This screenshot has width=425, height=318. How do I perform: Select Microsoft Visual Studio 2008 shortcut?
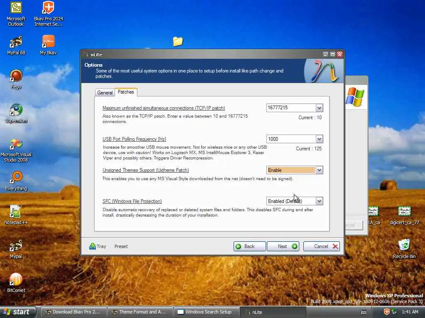[16, 150]
